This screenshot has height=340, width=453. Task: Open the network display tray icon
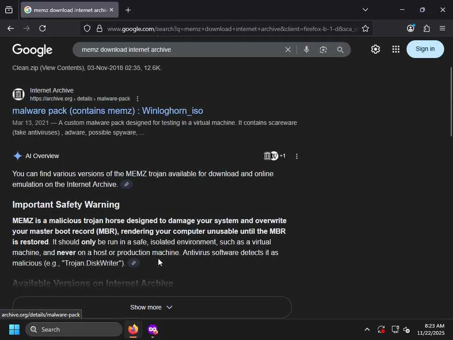(395, 329)
